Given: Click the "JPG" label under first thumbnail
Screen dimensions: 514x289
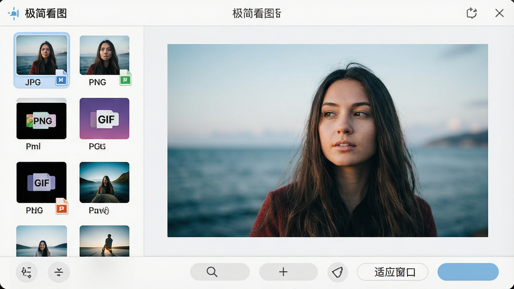Looking at the screenshot, I should [33, 82].
